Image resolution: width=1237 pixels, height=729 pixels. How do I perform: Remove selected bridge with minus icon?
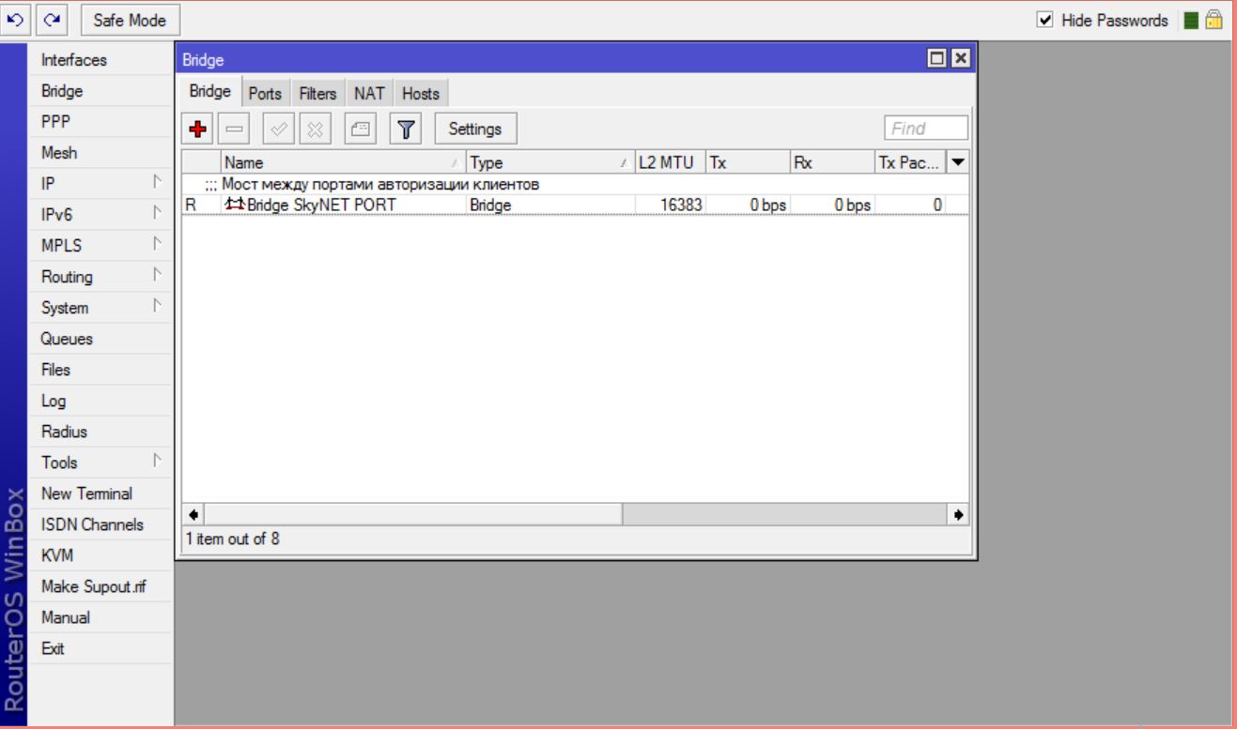tap(236, 128)
